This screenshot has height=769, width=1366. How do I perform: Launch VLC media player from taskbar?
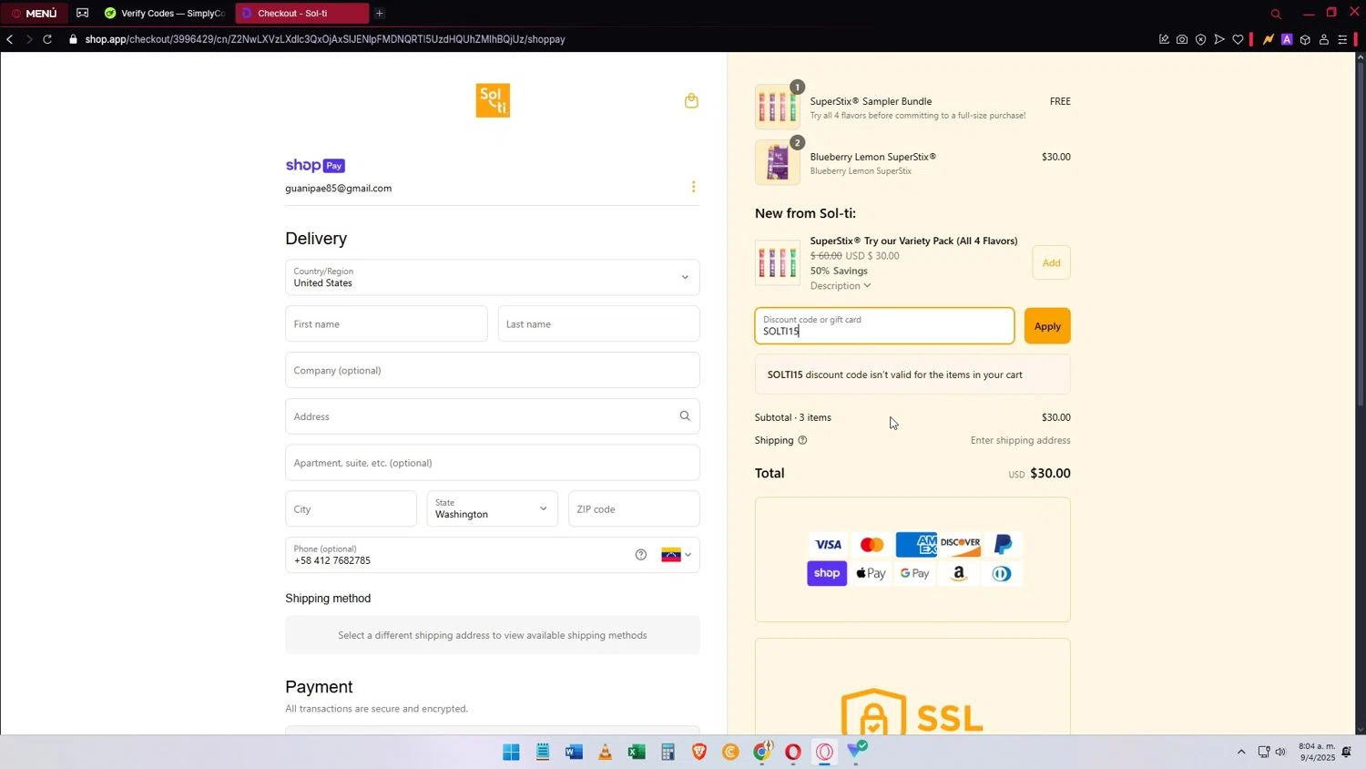605,752
